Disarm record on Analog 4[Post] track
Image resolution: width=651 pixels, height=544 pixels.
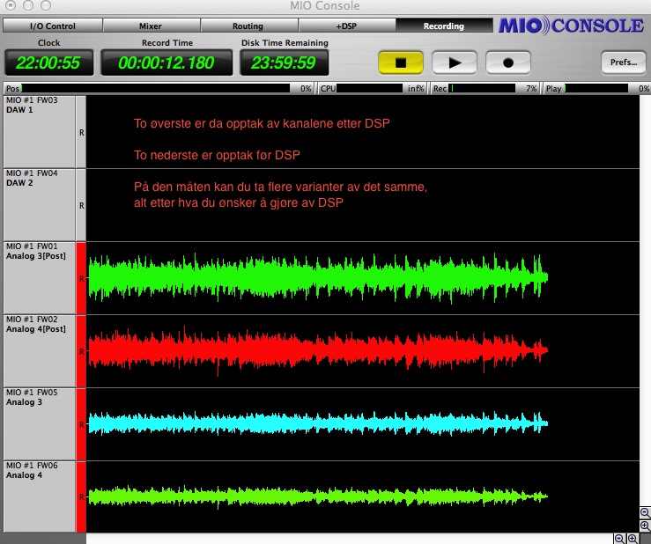[x=81, y=351]
